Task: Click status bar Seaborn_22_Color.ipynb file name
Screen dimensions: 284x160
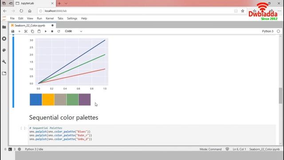Action: tap(264, 149)
